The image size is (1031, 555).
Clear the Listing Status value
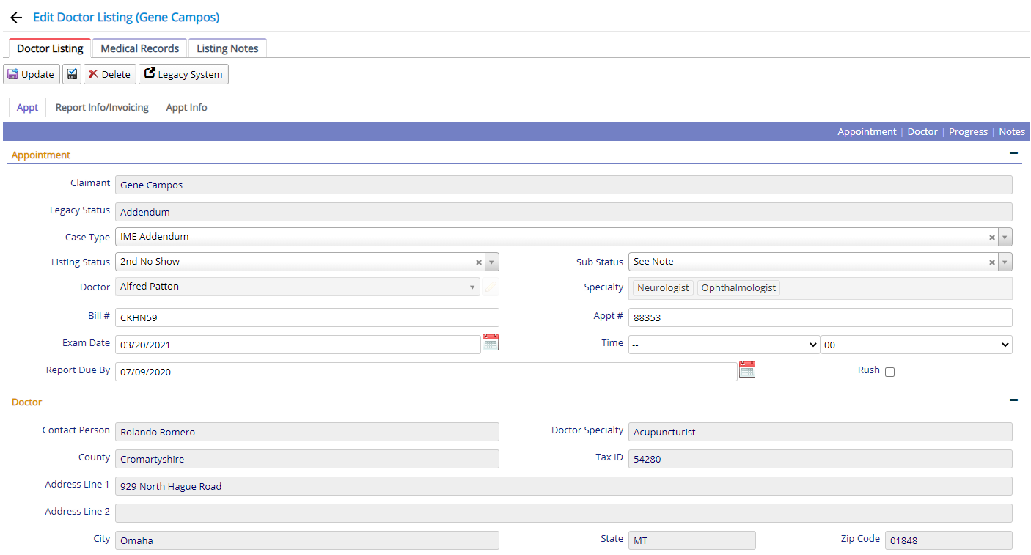pos(479,262)
